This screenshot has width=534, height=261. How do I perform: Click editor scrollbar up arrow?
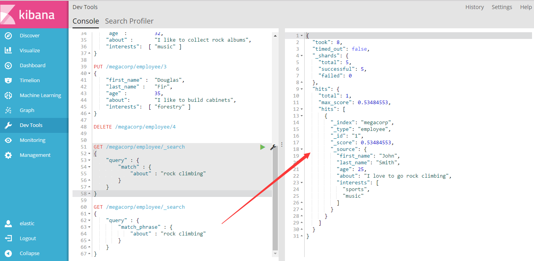click(275, 36)
